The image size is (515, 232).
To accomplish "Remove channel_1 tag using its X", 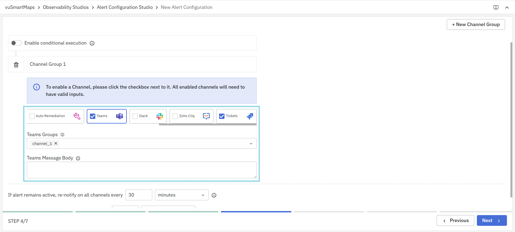I will [x=56, y=143].
